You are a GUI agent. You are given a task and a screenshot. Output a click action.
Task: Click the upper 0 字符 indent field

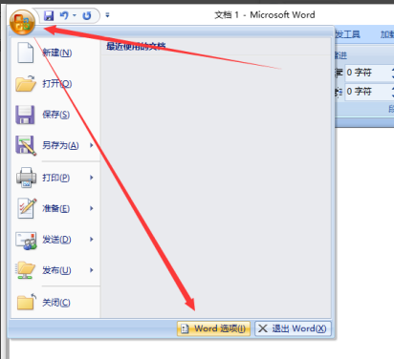coord(369,73)
